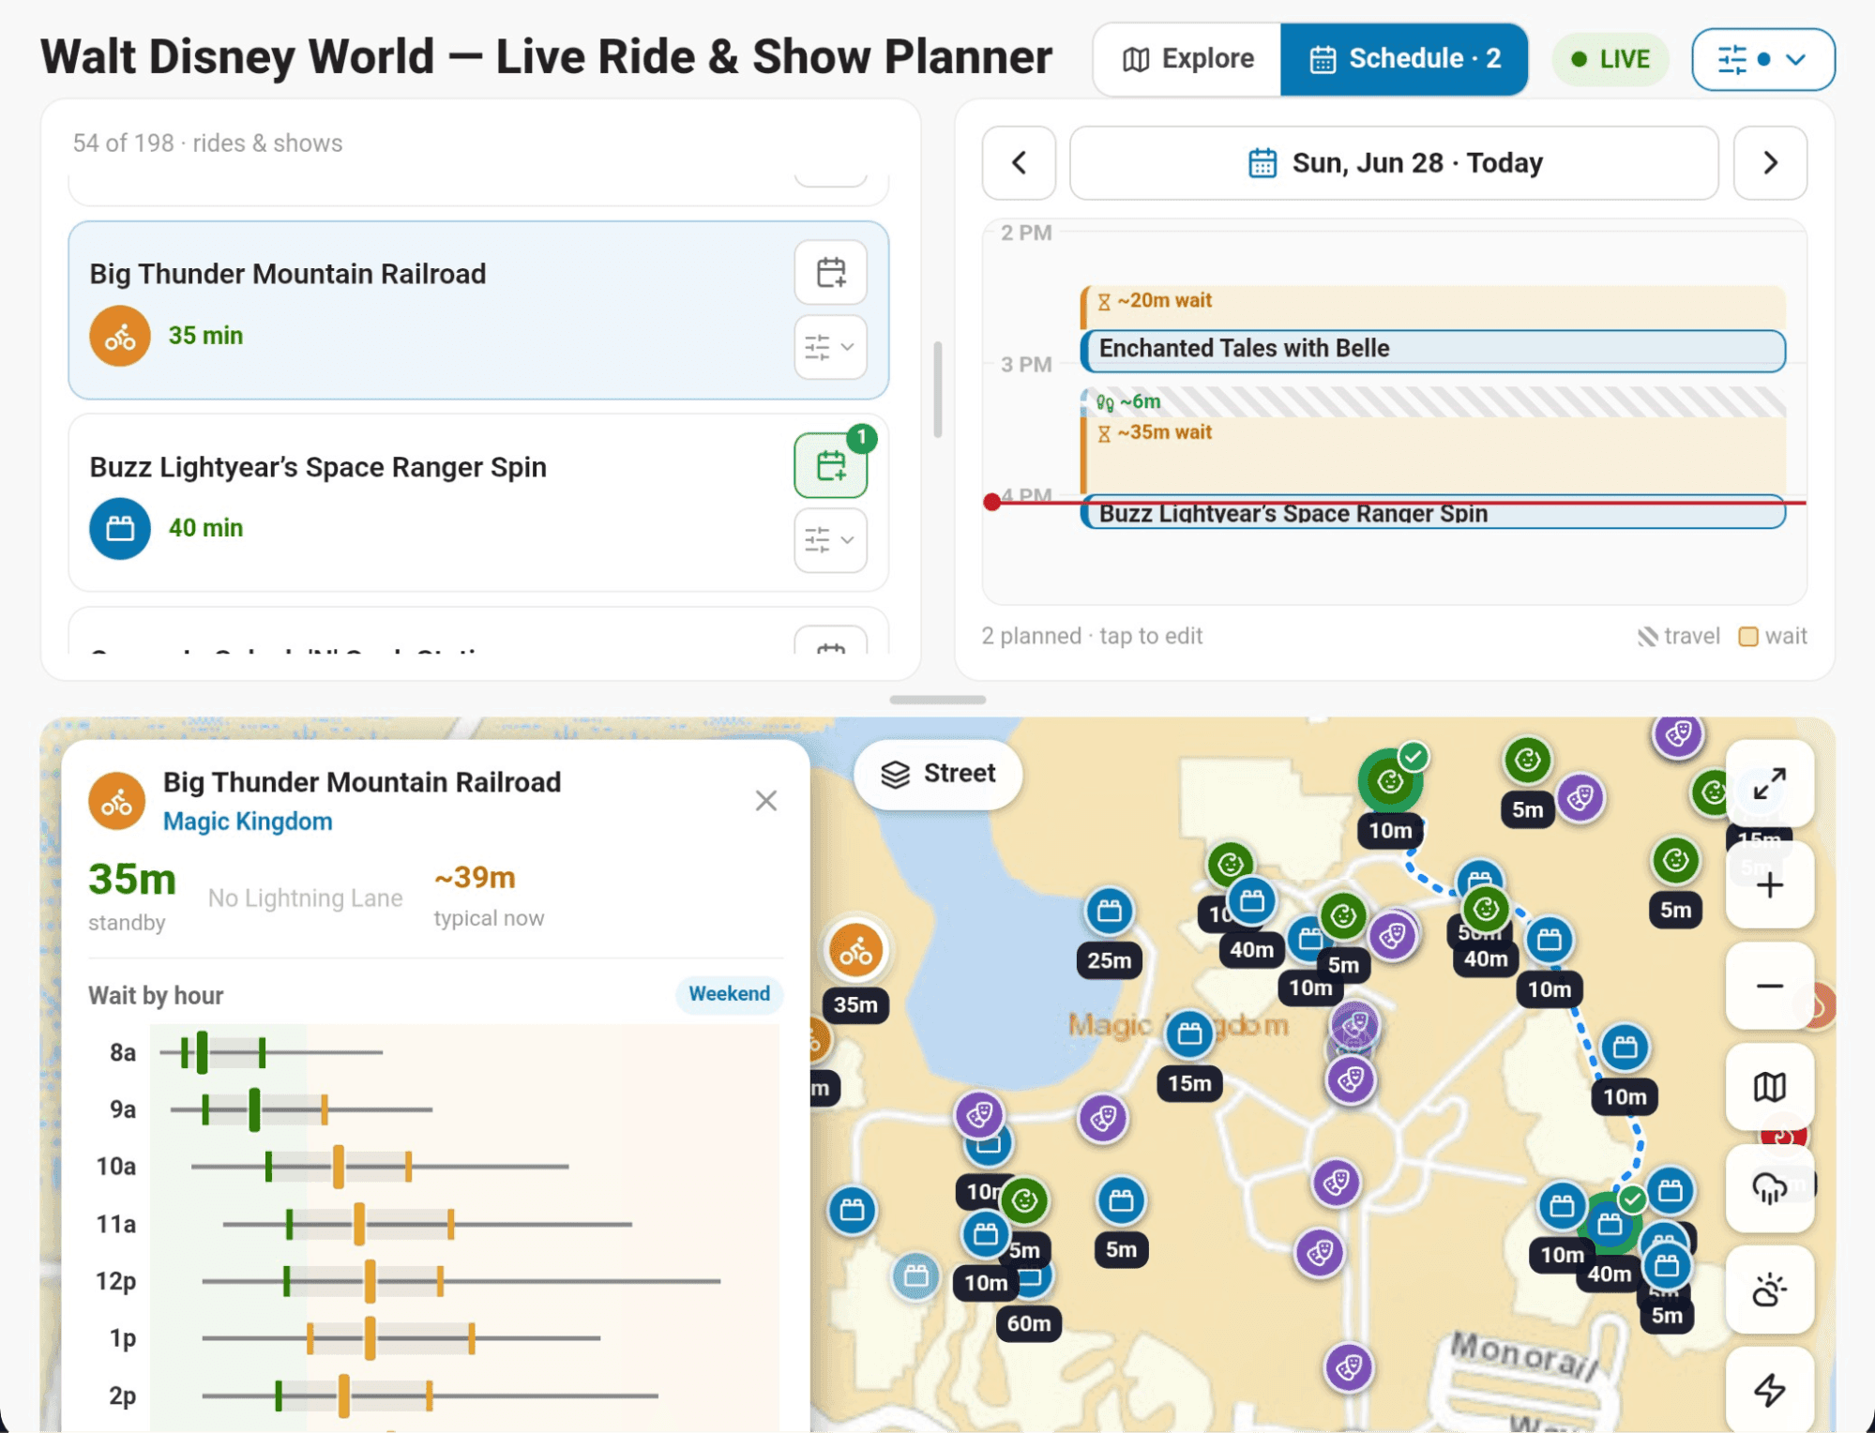Add Buzz Lightyear's Space Ranger Spin to schedule
This screenshot has width=1875, height=1433.
coord(830,465)
